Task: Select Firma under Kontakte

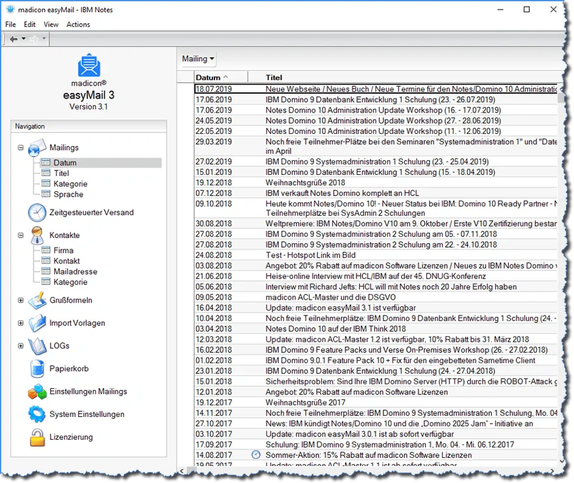Action: click(63, 250)
